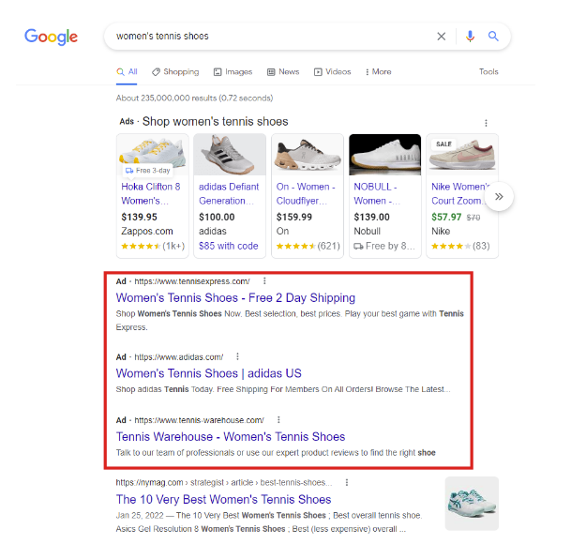Click the $85 with code offer
The width and height of the screenshot is (571, 559).
(229, 246)
